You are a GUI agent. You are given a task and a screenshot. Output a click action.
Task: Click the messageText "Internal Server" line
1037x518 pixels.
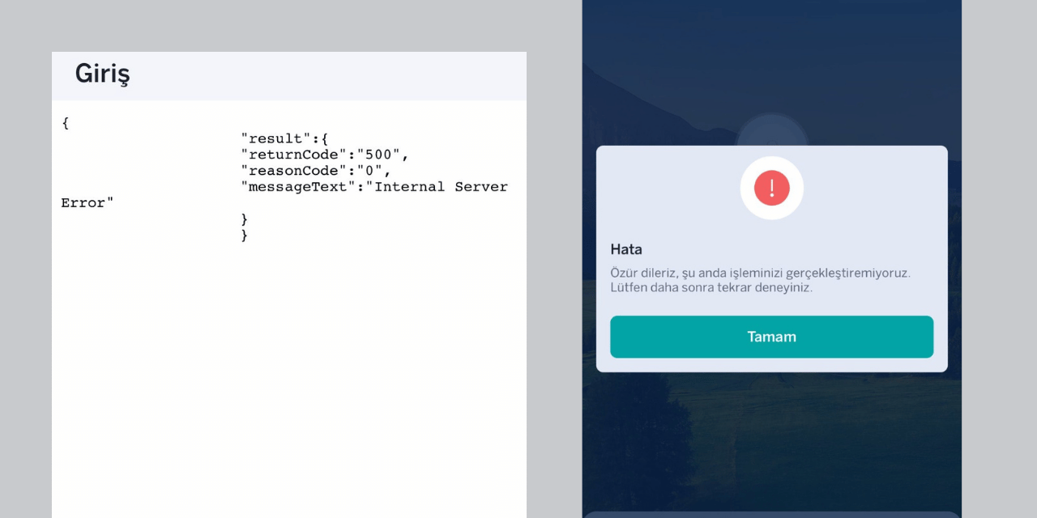(x=374, y=187)
